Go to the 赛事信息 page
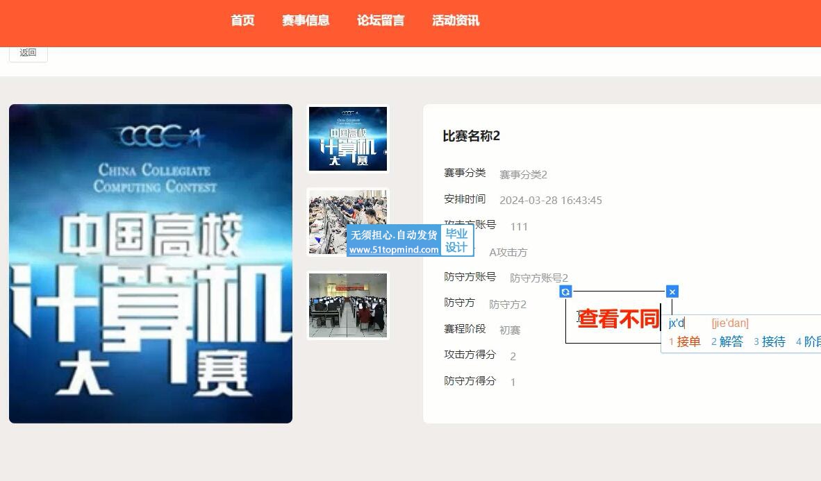The height and width of the screenshot is (481, 821). point(306,21)
